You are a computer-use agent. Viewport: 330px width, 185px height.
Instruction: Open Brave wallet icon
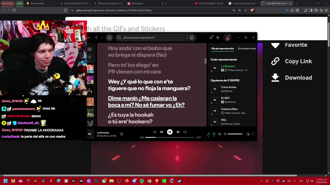click(x=316, y=10)
